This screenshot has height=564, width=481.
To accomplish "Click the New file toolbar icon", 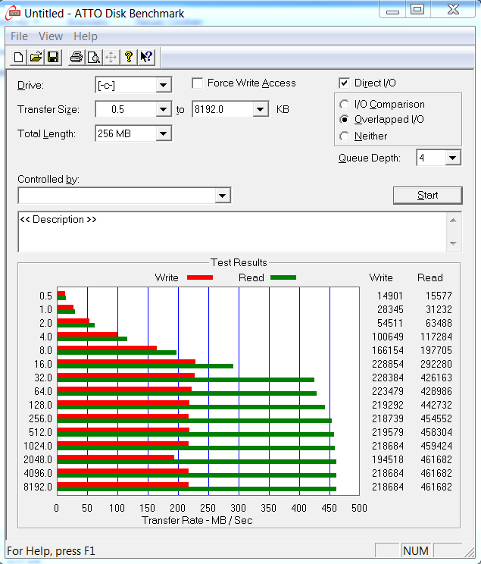I will pyautogui.click(x=17, y=58).
